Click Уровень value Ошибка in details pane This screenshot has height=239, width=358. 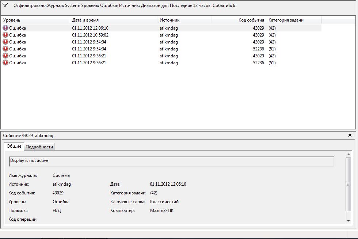click(61, 202)
